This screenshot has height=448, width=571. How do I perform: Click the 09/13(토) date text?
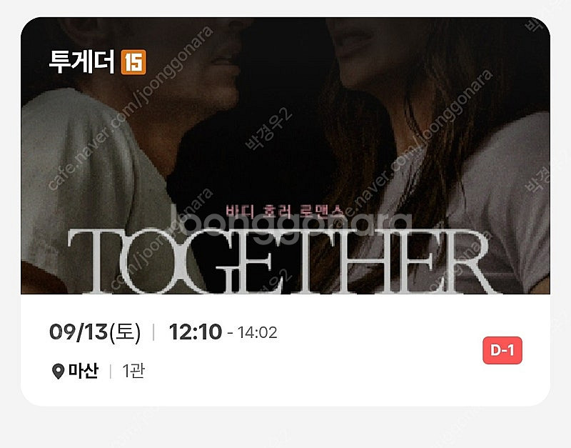[x=95, y=332]
